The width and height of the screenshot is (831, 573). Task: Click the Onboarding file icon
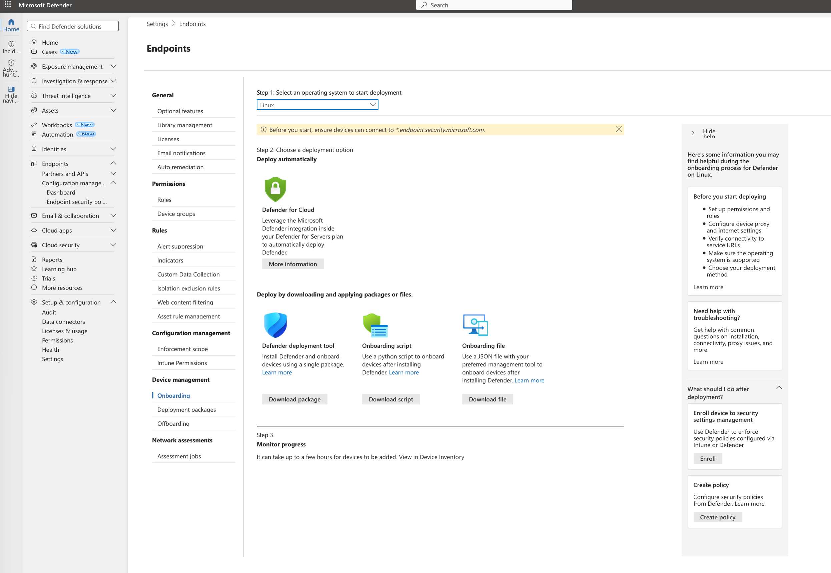[475, 325]
